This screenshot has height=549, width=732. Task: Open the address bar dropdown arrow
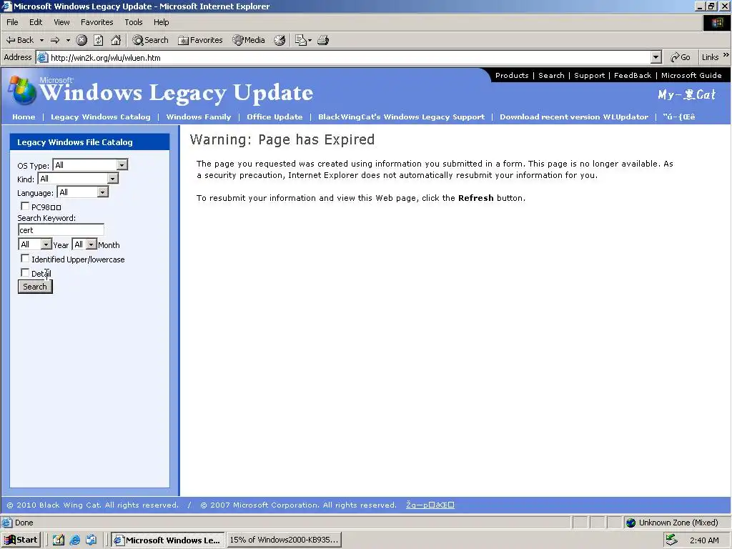coord(656,57)
